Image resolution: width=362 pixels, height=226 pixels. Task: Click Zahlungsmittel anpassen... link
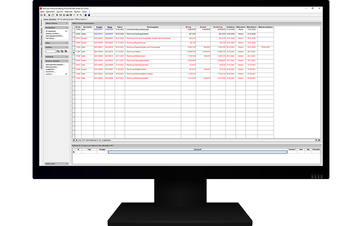click(55, 65)
